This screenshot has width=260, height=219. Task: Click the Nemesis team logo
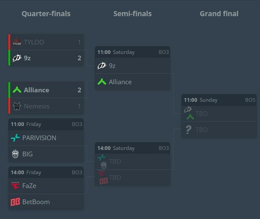[x=17, y=106]
